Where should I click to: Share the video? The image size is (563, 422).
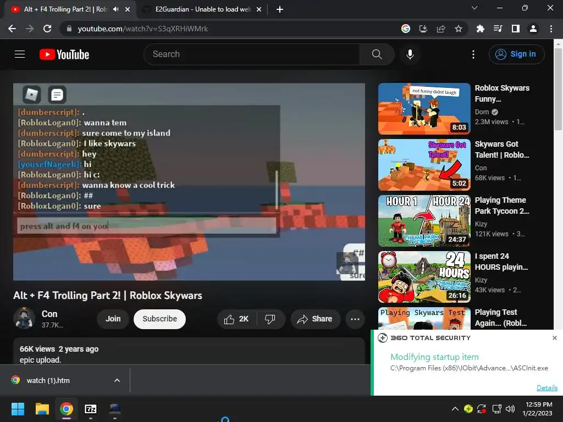[x=315, y=319]
